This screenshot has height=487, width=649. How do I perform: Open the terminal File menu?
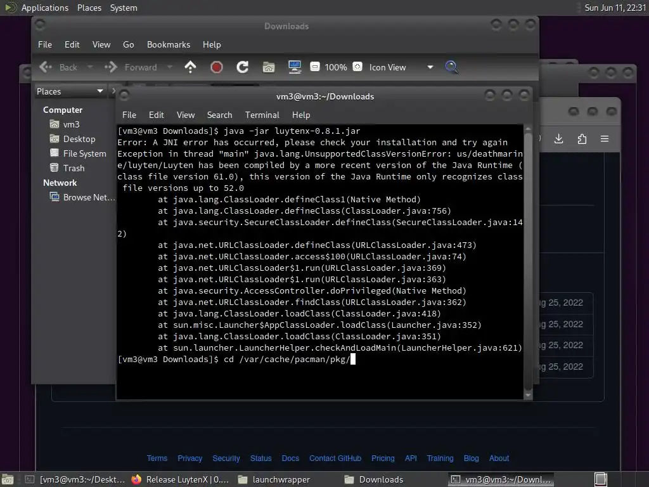pyautogui.click(x=129, y=115)
